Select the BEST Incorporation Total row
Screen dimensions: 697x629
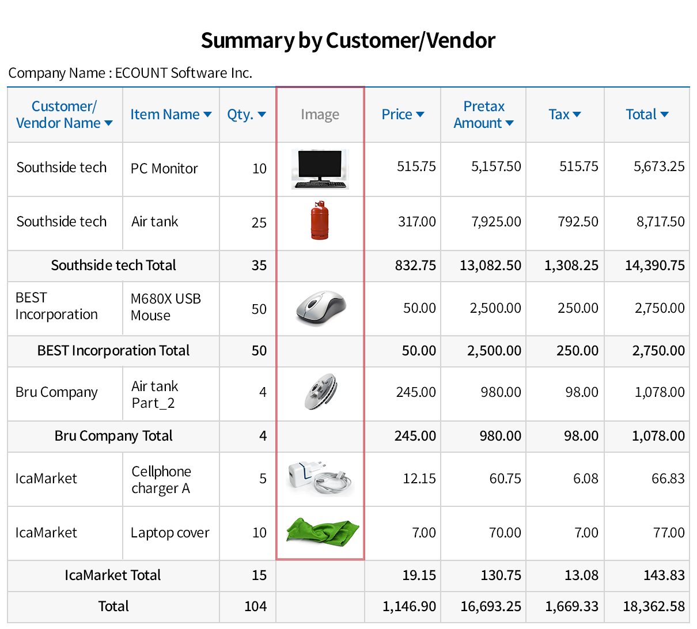coord(113,351)
